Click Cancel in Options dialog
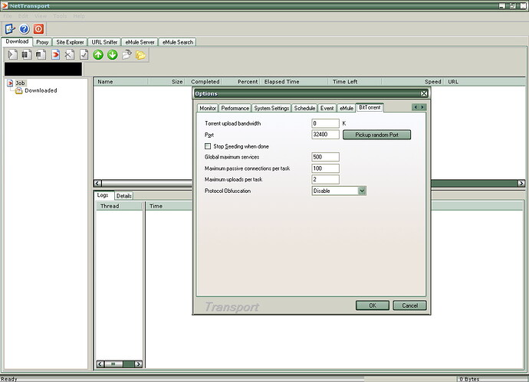The image size is (529, 382). [409, 305]
